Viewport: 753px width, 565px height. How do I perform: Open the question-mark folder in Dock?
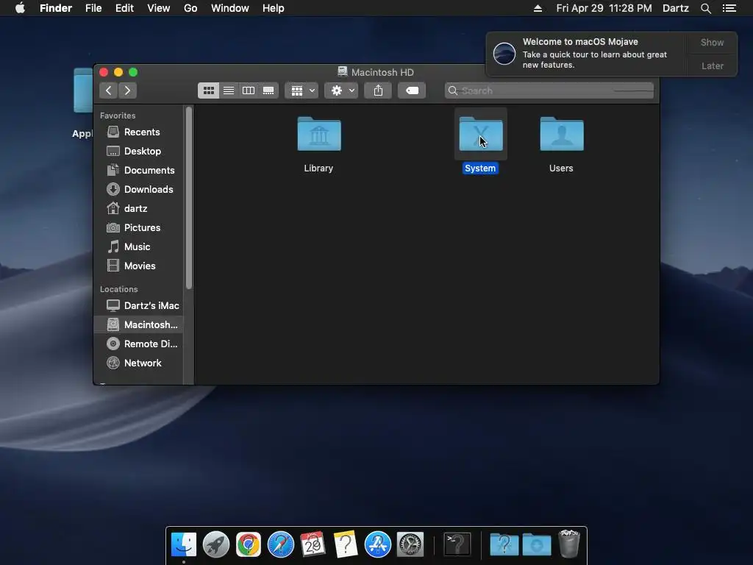tap(504, 545)
